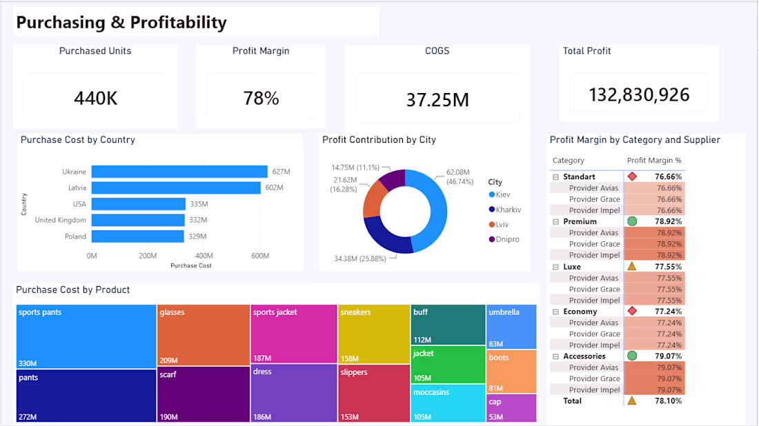
Task: Select the buff treemap tile
Action: click(x=448, y=325)
